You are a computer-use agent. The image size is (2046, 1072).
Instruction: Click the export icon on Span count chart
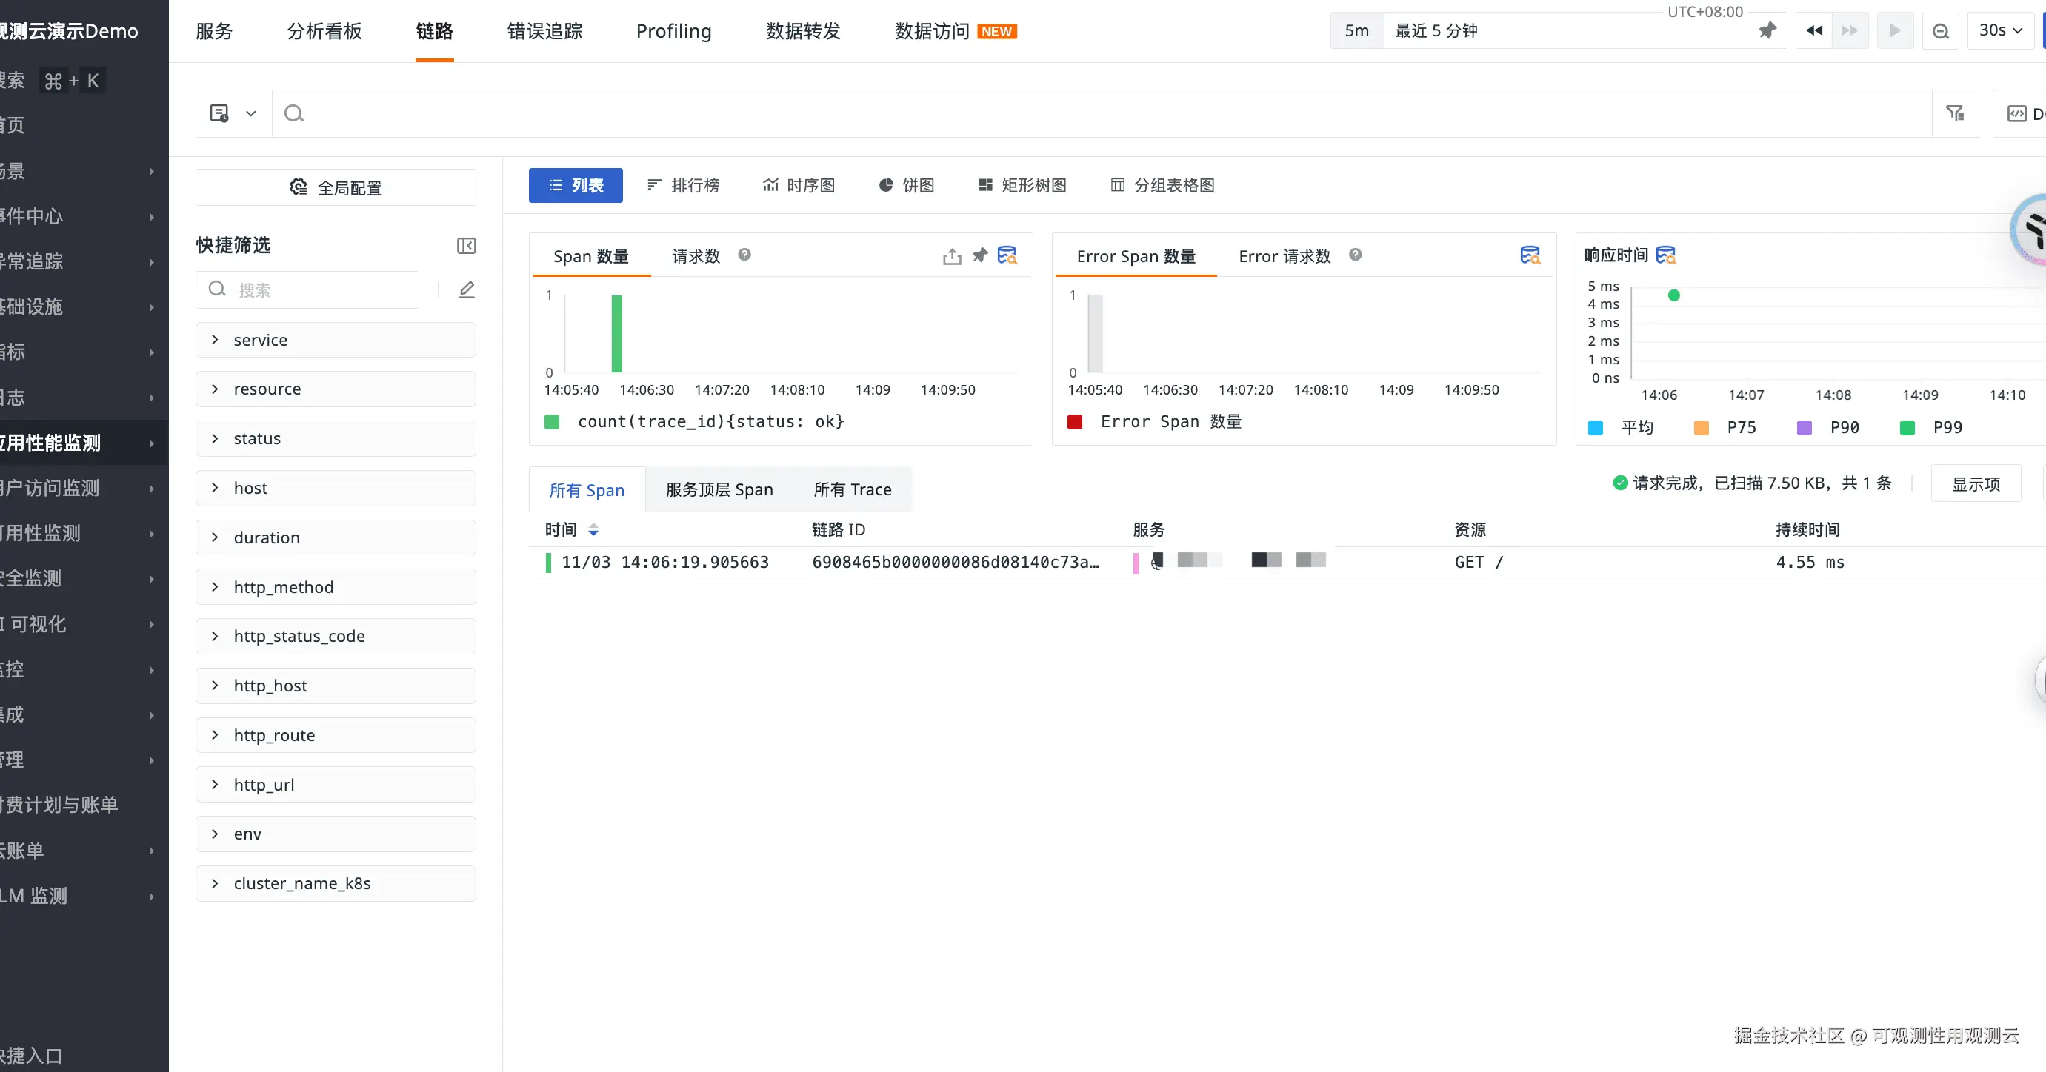click(952, 255)
